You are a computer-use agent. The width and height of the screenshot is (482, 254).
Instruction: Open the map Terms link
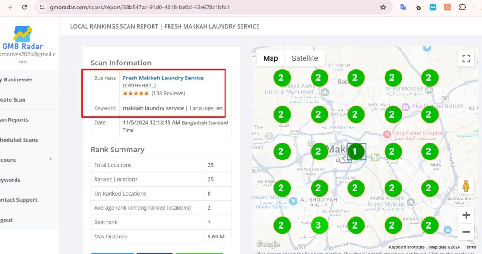[x=470, y=247]
